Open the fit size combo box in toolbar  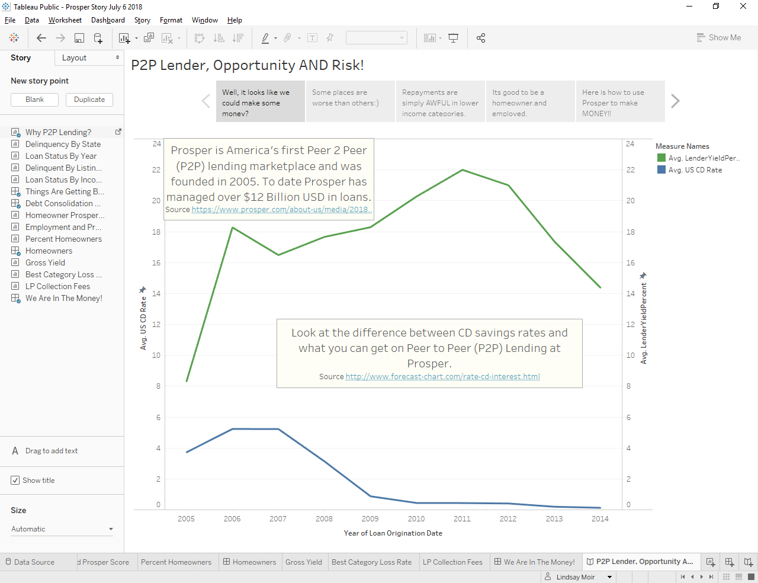(377, 38)
